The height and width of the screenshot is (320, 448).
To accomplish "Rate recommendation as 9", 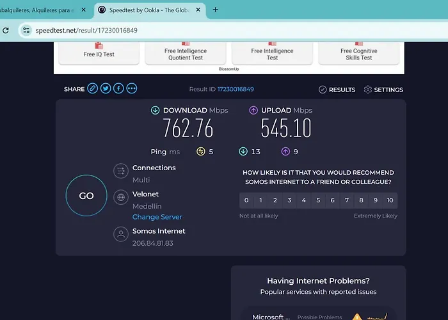I will tap(376, 200).
